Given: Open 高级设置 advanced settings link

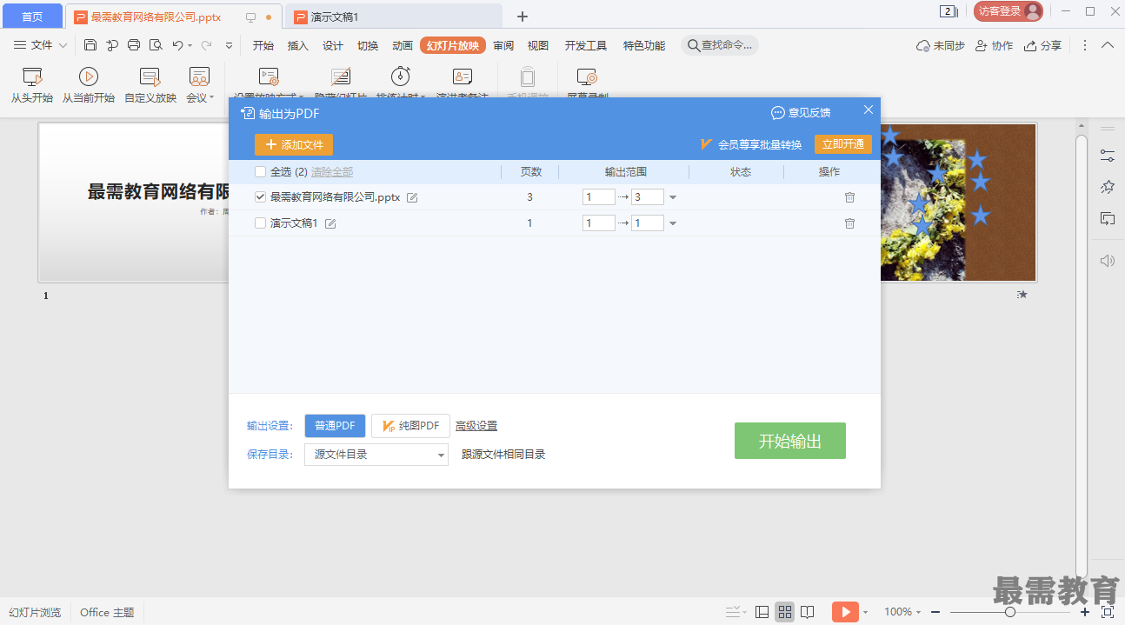Looking at the screenshot, I should (x=476, y=426).
